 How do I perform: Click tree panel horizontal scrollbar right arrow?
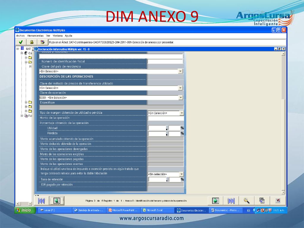30,204
